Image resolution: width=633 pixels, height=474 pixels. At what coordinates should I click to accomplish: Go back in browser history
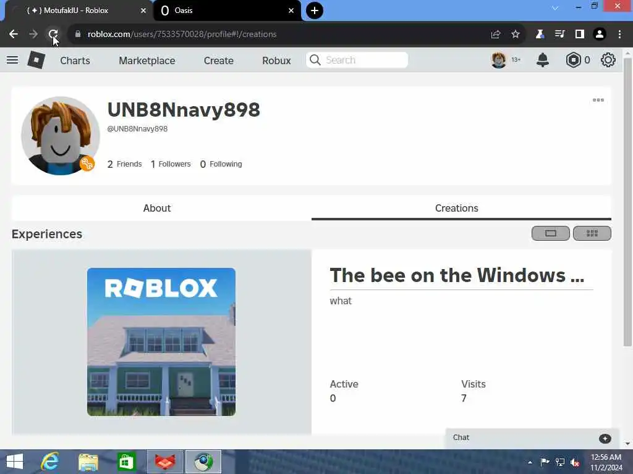click(14, 35)
